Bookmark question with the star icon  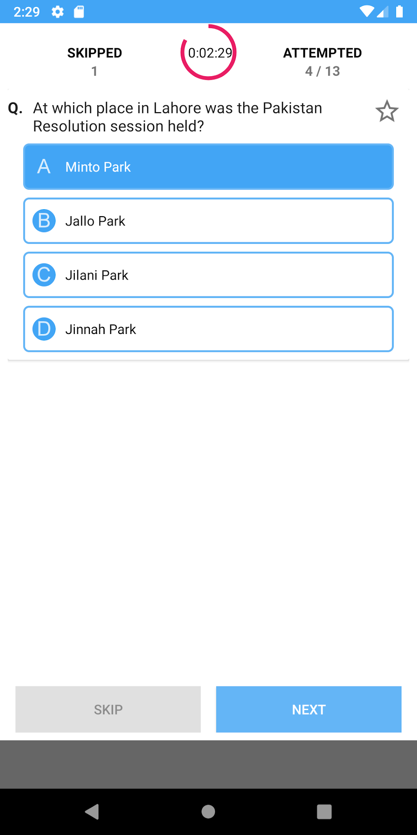[x=386, y=111]
